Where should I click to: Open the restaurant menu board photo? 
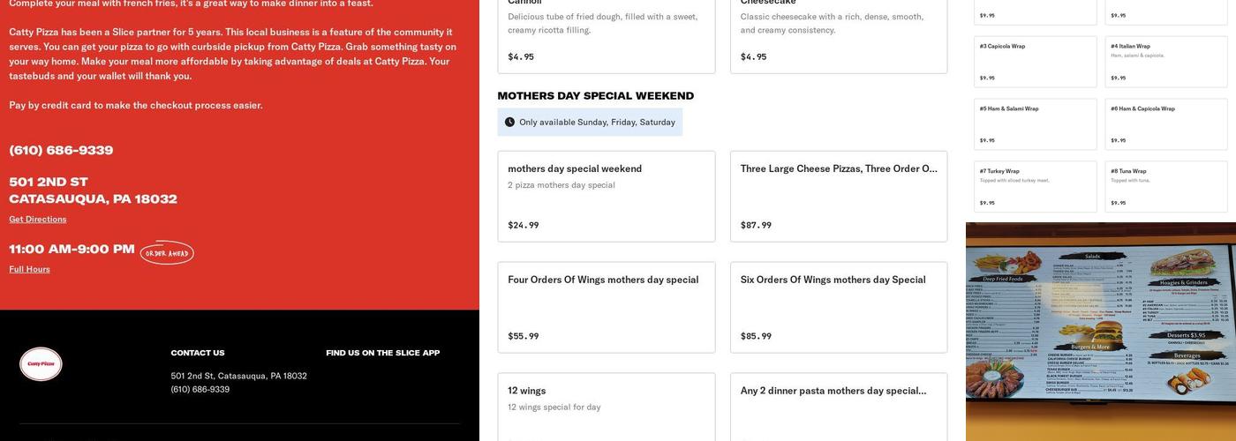[x=1100, y=332]
